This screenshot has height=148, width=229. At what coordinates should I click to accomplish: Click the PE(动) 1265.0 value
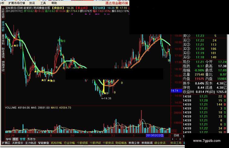tap(221, 92)
